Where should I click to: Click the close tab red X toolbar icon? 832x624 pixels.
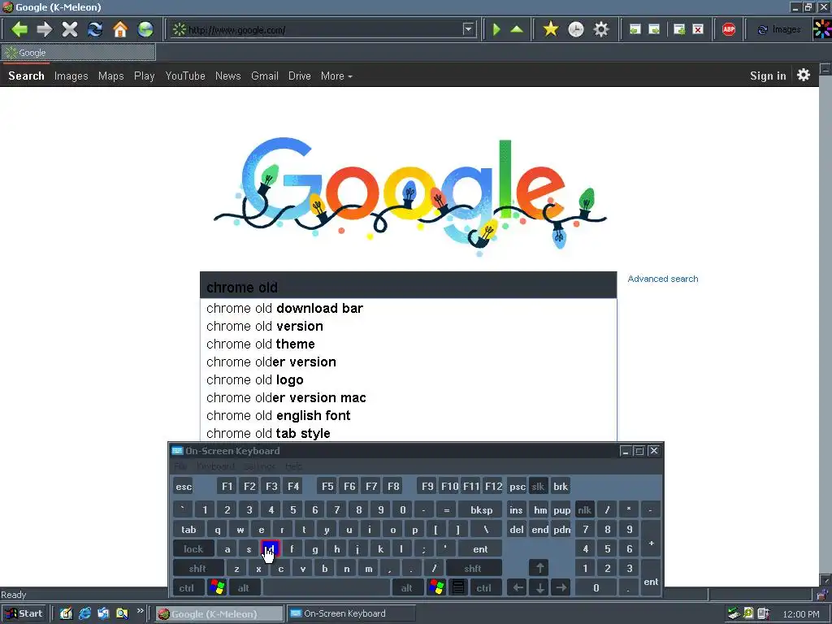click(x=698, y=29)
